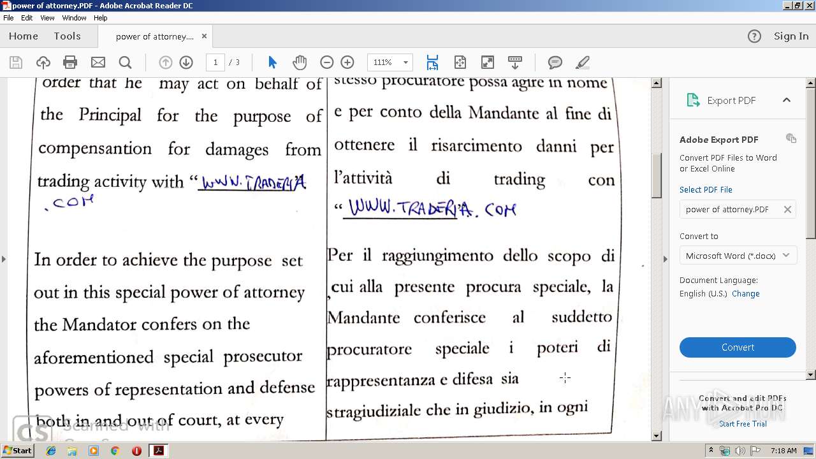
Task: Click the blue Convert button
Action: pos(738,347)
